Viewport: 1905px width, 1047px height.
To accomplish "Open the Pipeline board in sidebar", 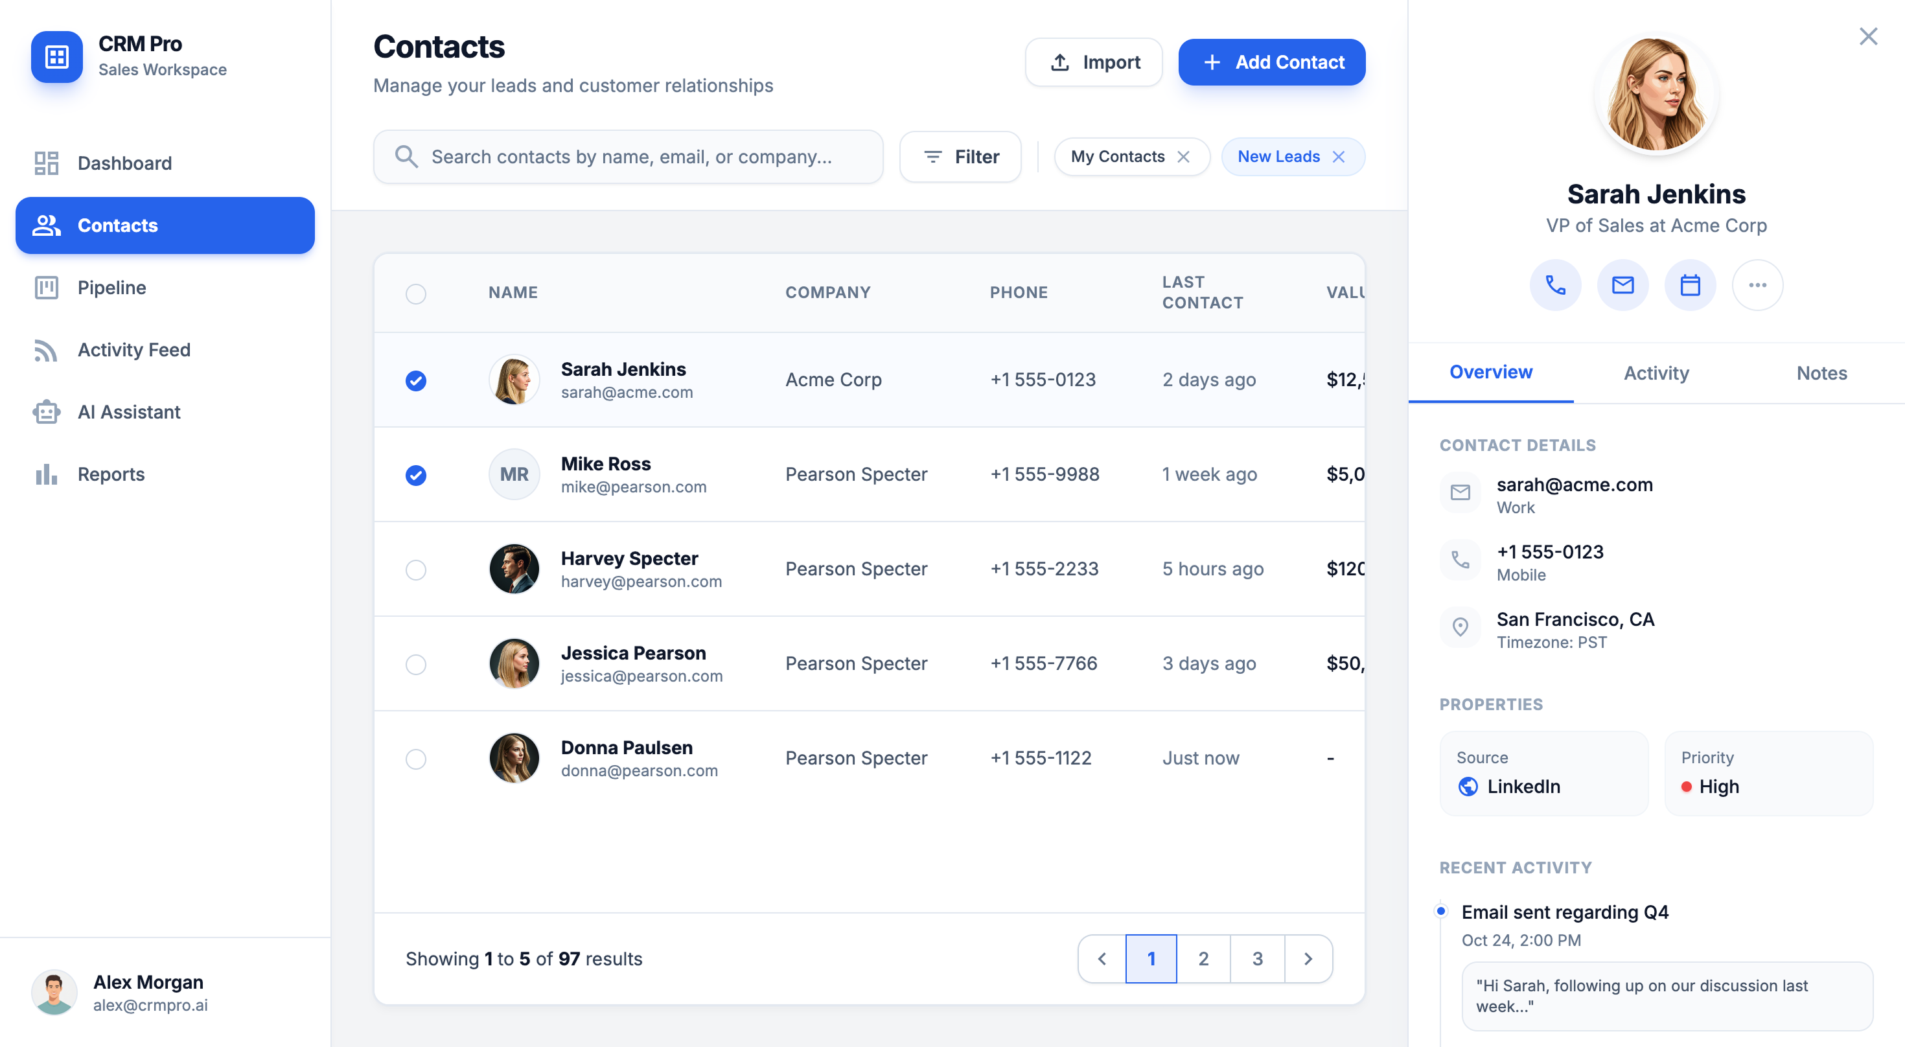I will pyautogui.click(x=111, y=288).
